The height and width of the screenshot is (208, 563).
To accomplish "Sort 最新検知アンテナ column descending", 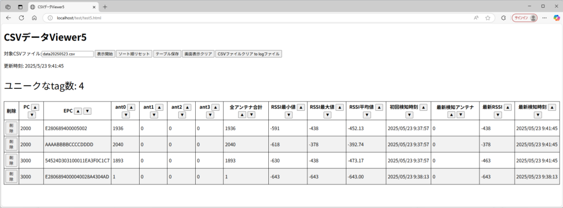I will point(460,115).
